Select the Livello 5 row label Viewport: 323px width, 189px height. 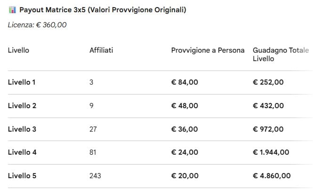coord(22,176)
